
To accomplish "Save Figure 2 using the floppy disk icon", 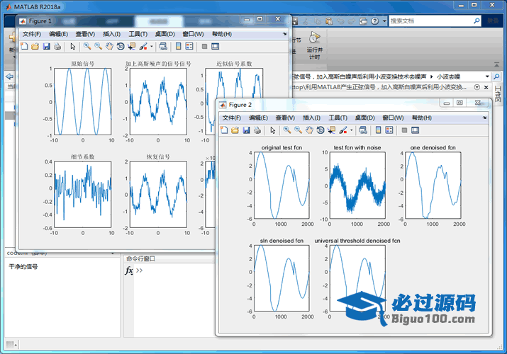I will (x=246, y=130).
